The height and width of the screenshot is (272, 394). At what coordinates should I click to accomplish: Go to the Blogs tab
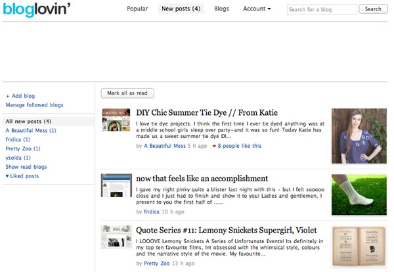click(221, 9)
